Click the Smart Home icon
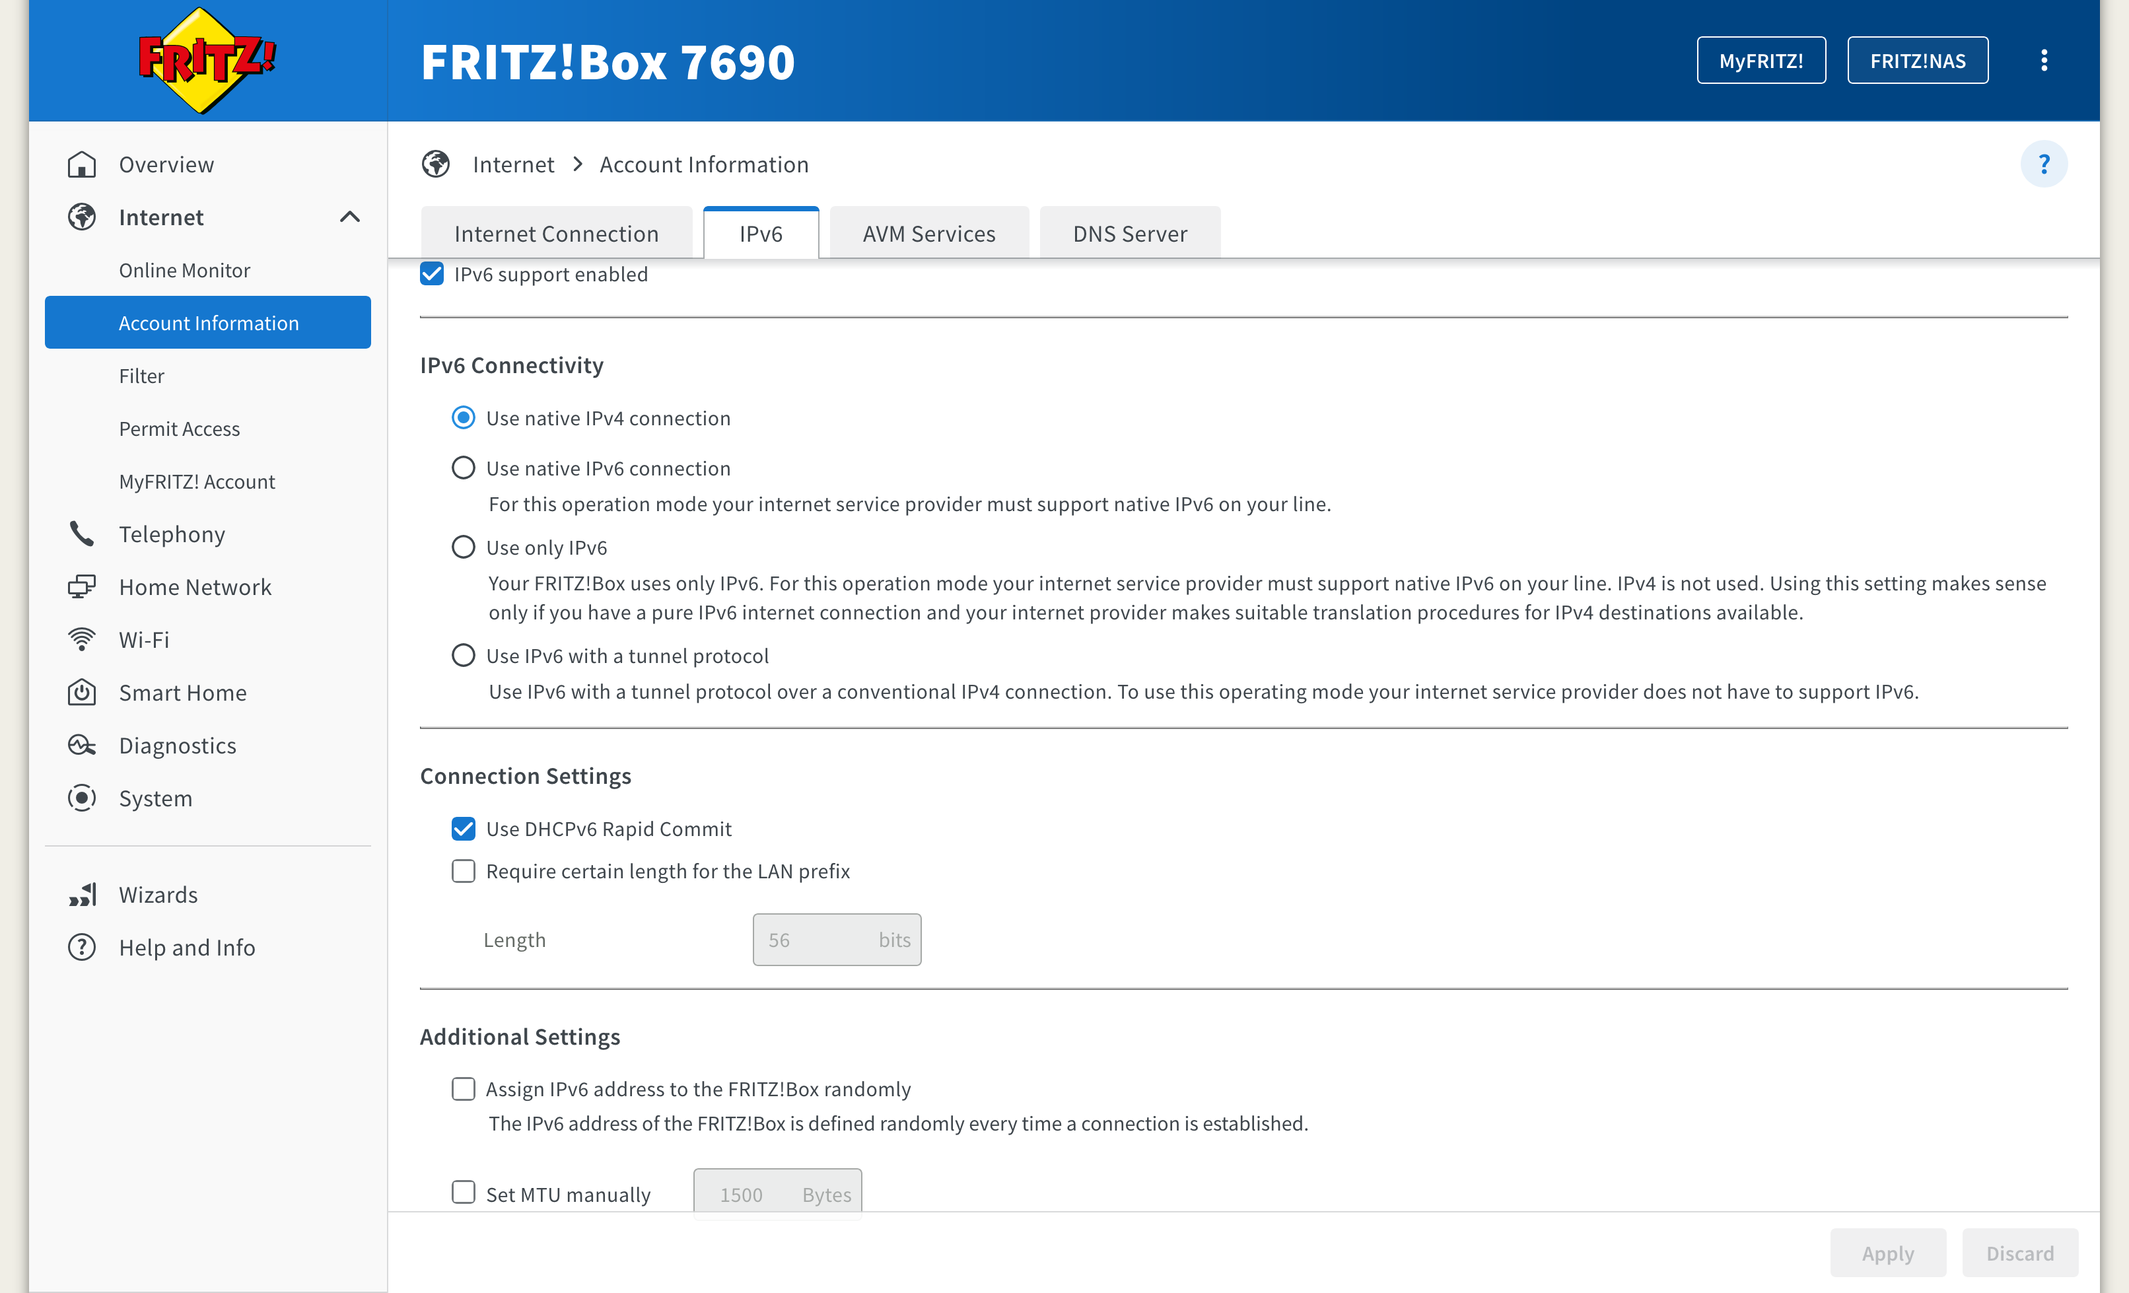Screen dimensions: 2129x1293 pyautogui.click(x=82, y=692)
